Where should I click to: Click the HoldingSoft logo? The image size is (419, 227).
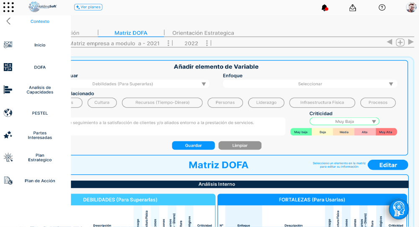43,7
